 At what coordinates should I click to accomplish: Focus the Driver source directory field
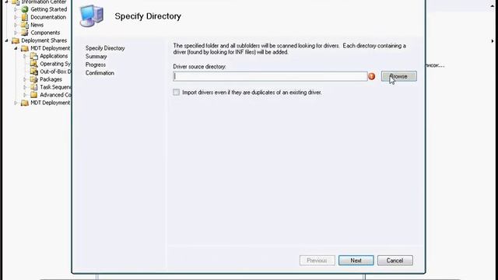tap(270, 76)
